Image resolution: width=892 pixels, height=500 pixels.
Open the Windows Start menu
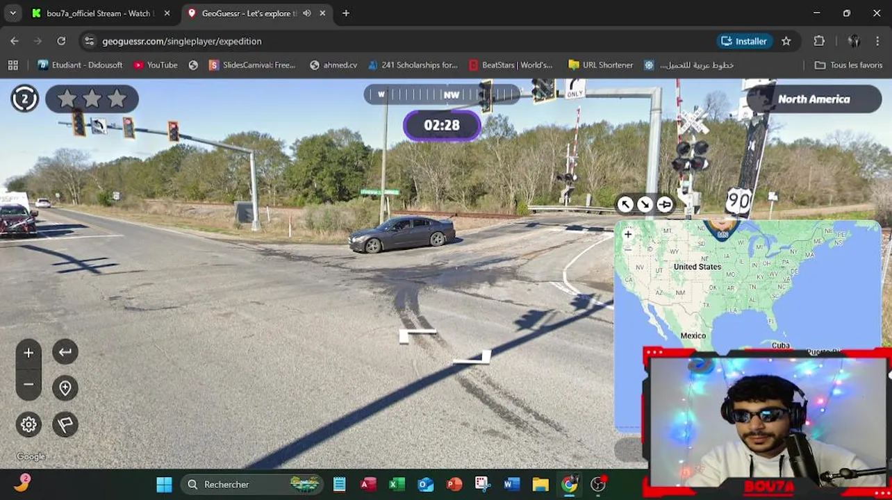(165, 484)
